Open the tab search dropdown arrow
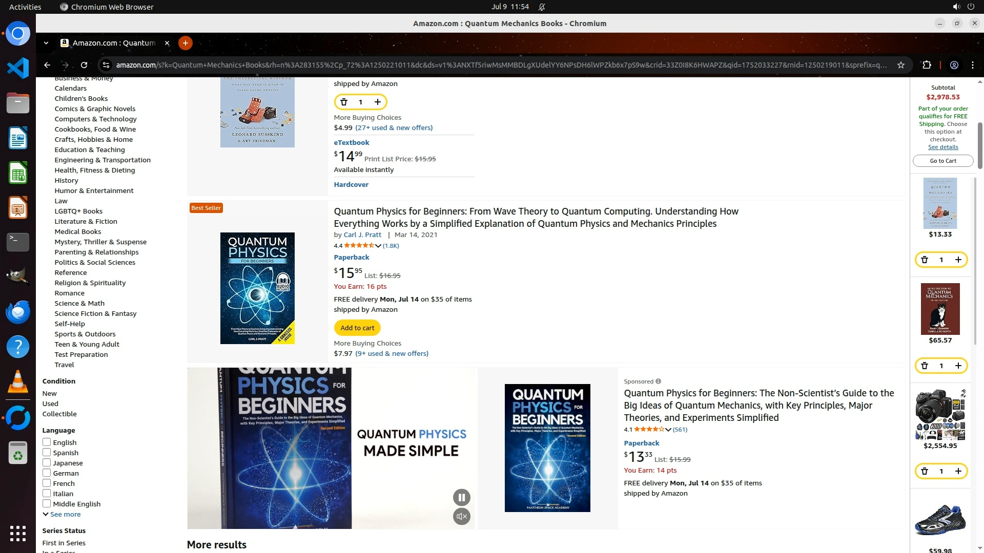 (x=46, y=43)
